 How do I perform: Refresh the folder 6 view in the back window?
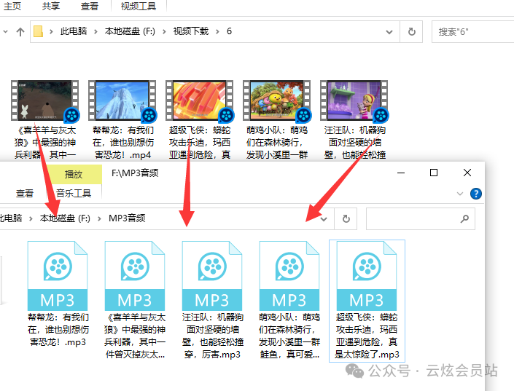(x=412, y=32)
